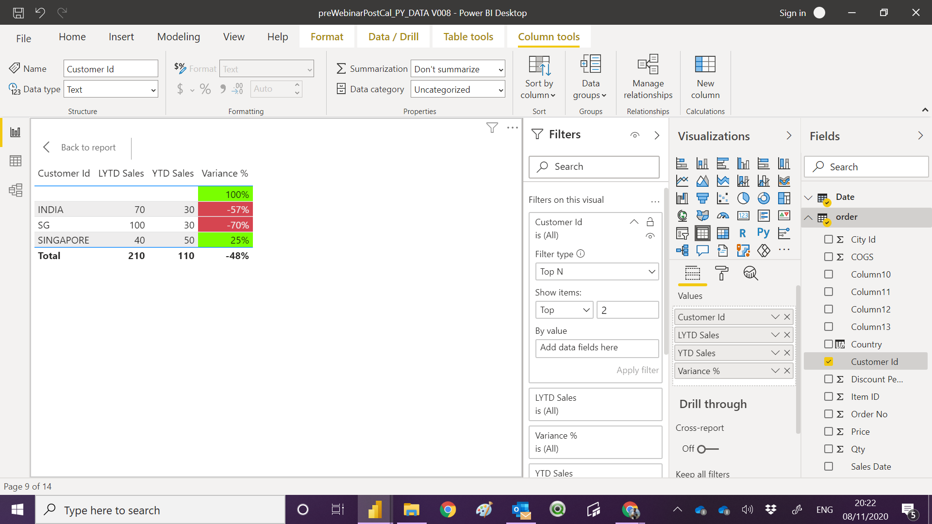The image size is (932, 524).
Task: Open the Analytics magnifier pane
Action: click(x=750, y=273)
